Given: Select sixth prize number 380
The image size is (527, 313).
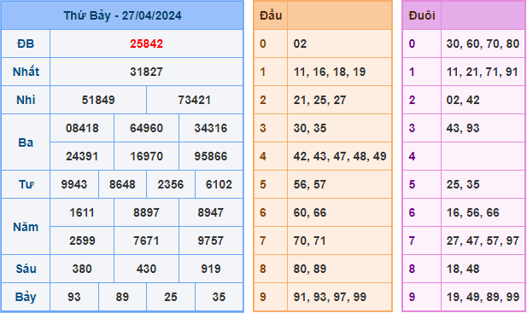Looking at the screenshot, I should (82, 269).
